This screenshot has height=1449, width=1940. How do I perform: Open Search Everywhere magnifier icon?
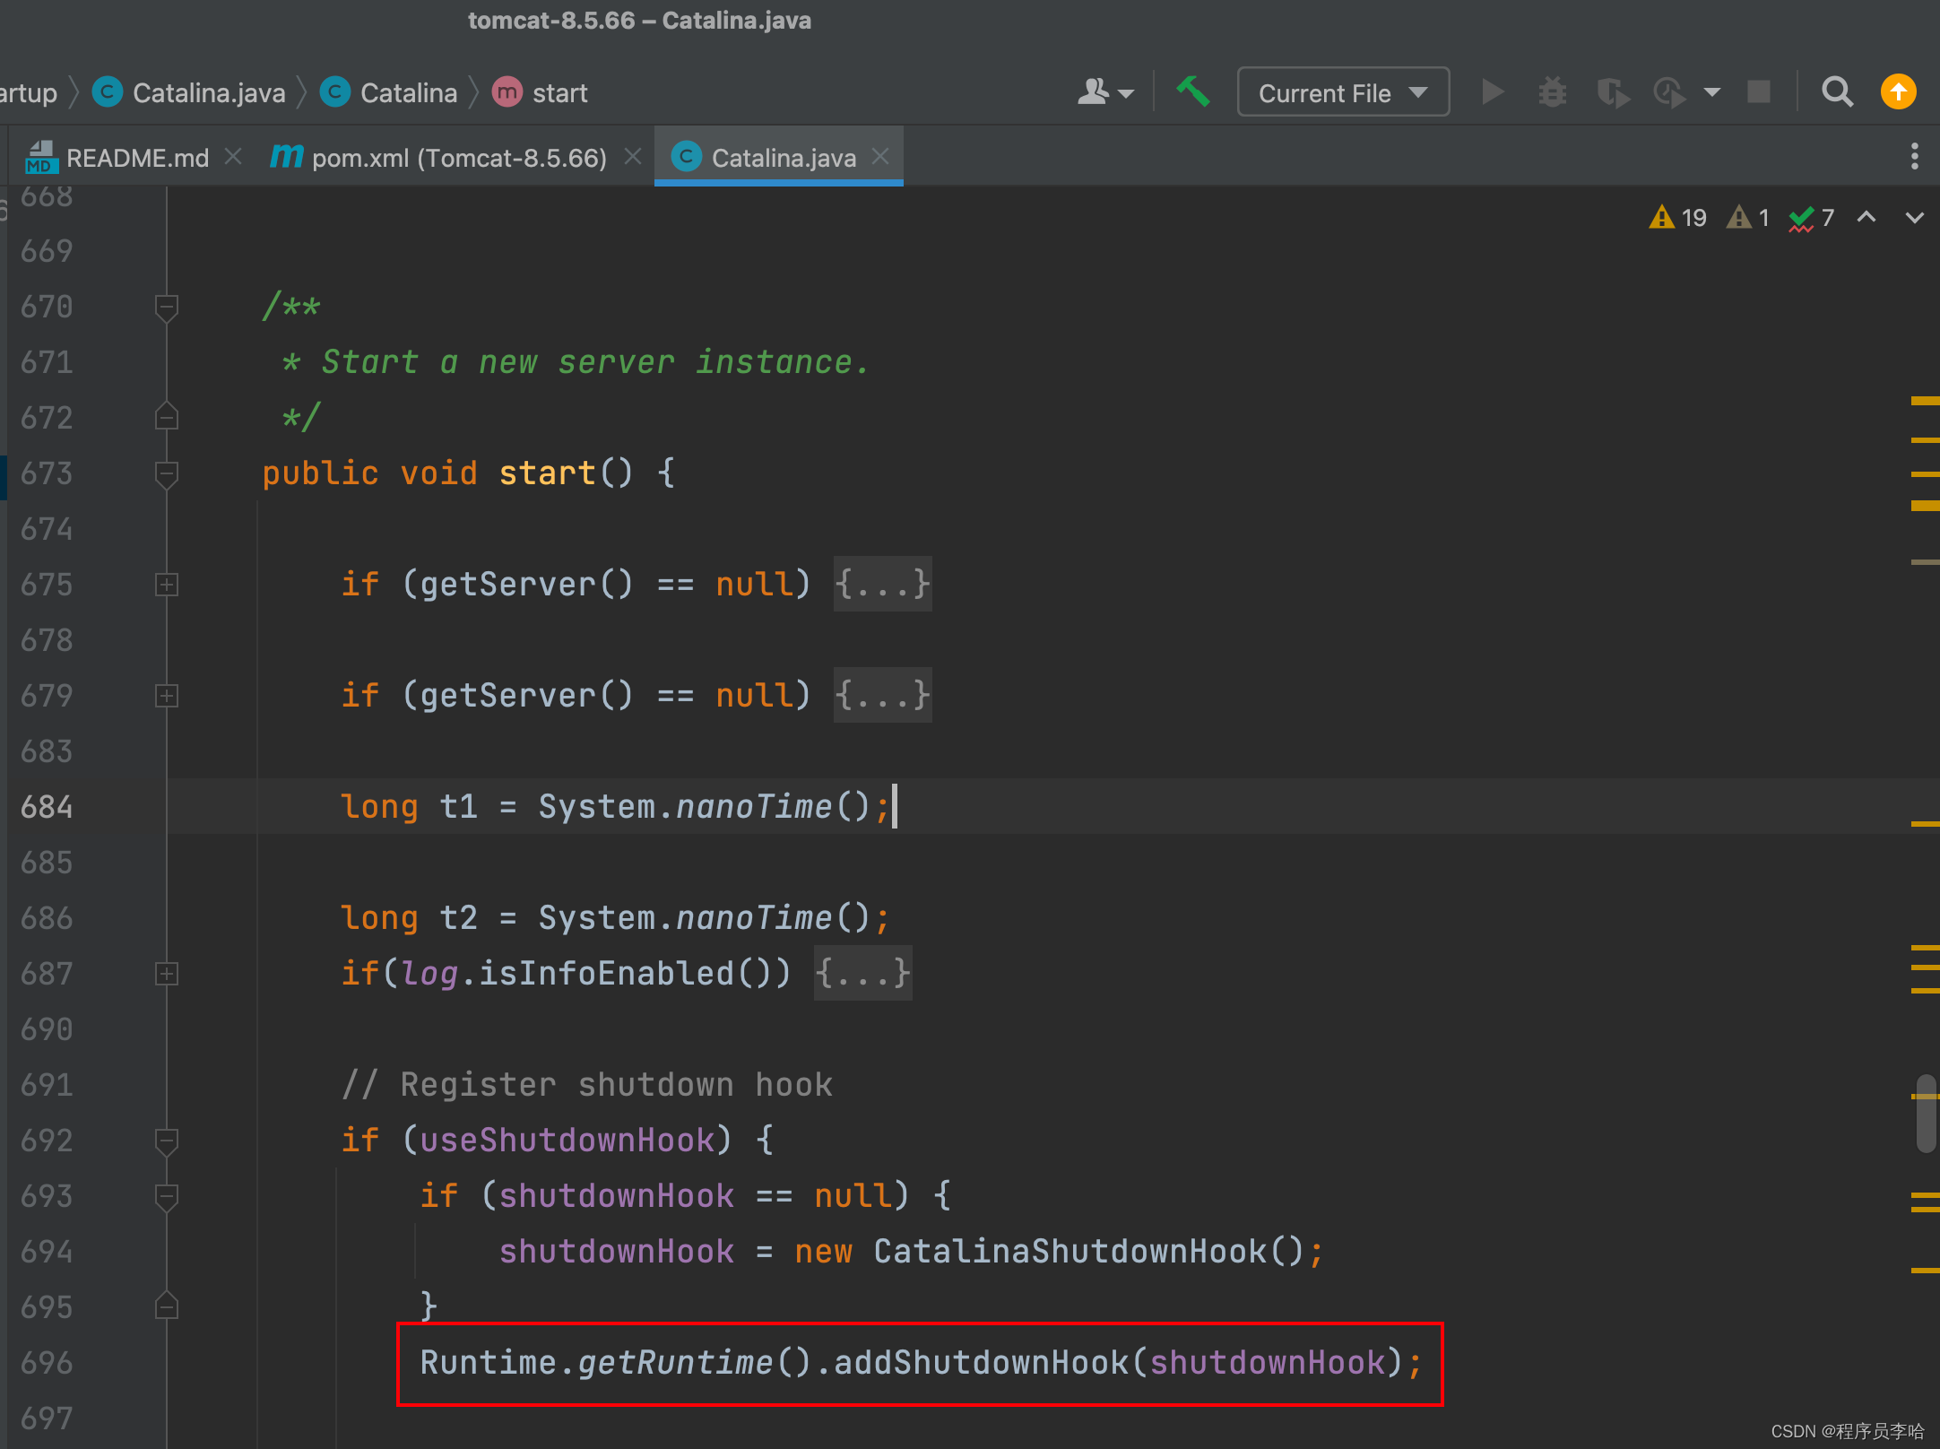tap(1837, 91)
